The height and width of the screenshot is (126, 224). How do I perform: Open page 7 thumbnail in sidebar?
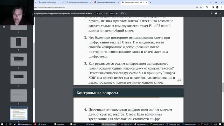point(19,77)
